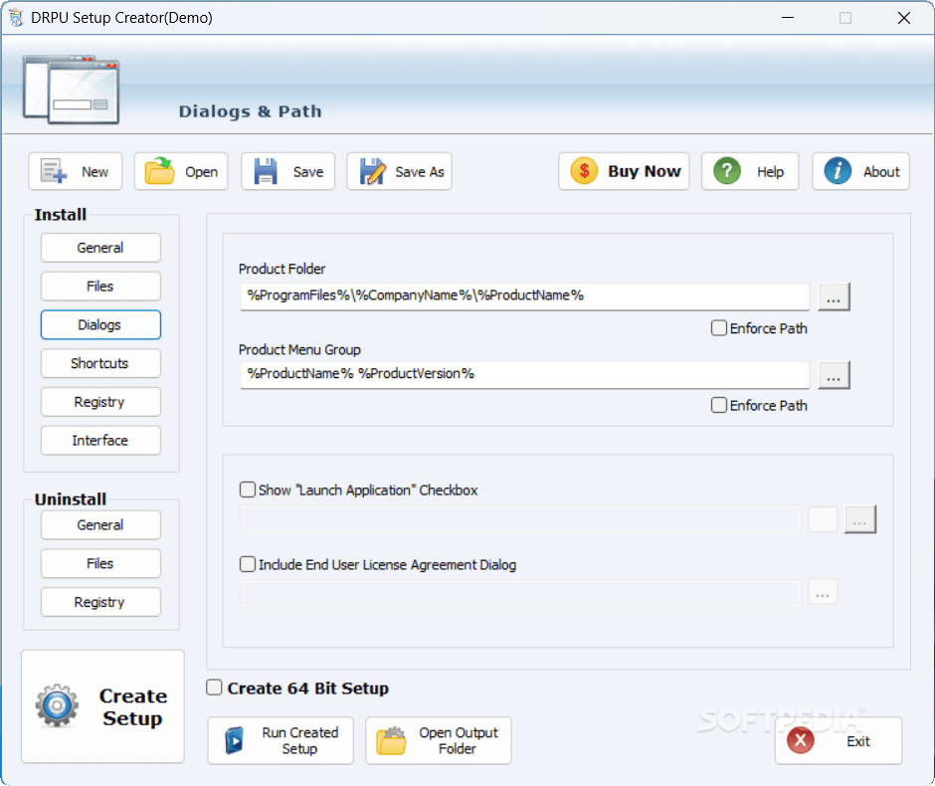Browse variables for Product Folder path

pos(834,296)
